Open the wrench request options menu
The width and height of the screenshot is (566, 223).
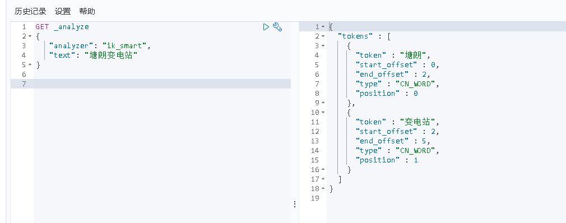(x=277, y=27)
